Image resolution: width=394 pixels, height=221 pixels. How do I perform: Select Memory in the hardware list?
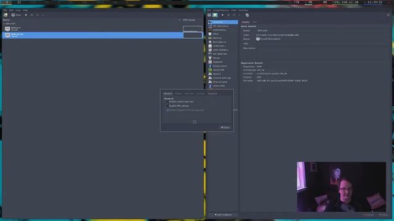223,38
